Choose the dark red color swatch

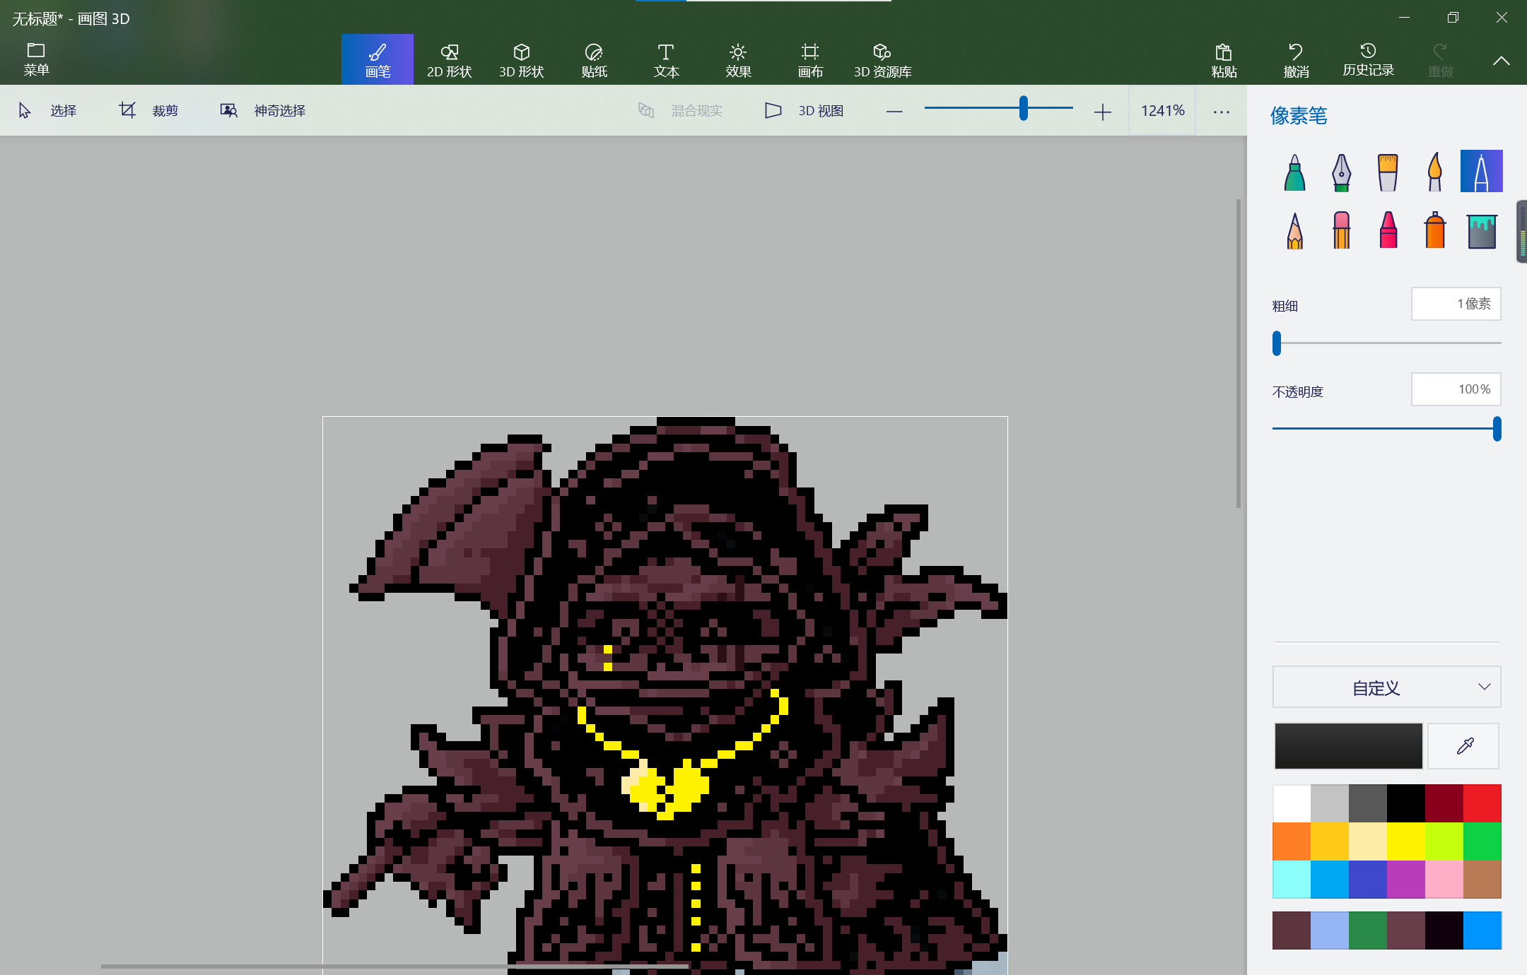point(1444,803)
